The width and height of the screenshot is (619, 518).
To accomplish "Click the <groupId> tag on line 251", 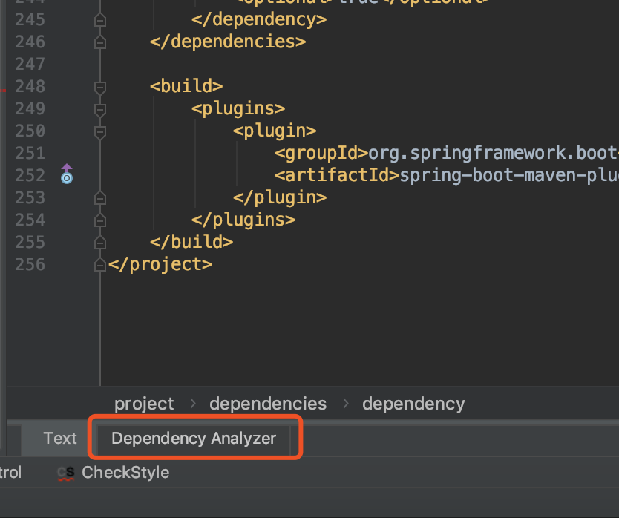I will (321, 153).
